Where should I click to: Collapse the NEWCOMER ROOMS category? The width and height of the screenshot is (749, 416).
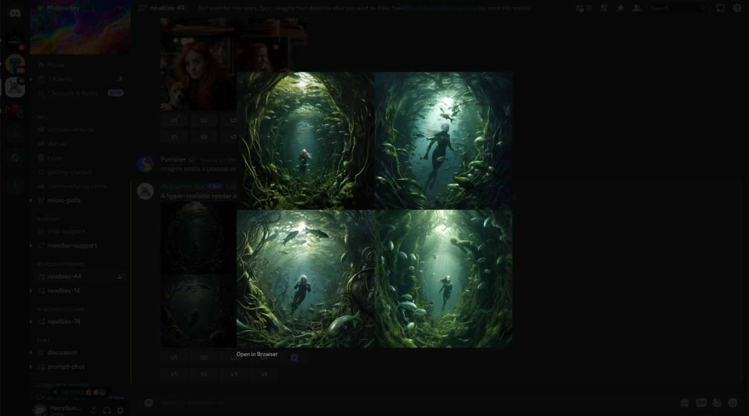coord(59,264)
